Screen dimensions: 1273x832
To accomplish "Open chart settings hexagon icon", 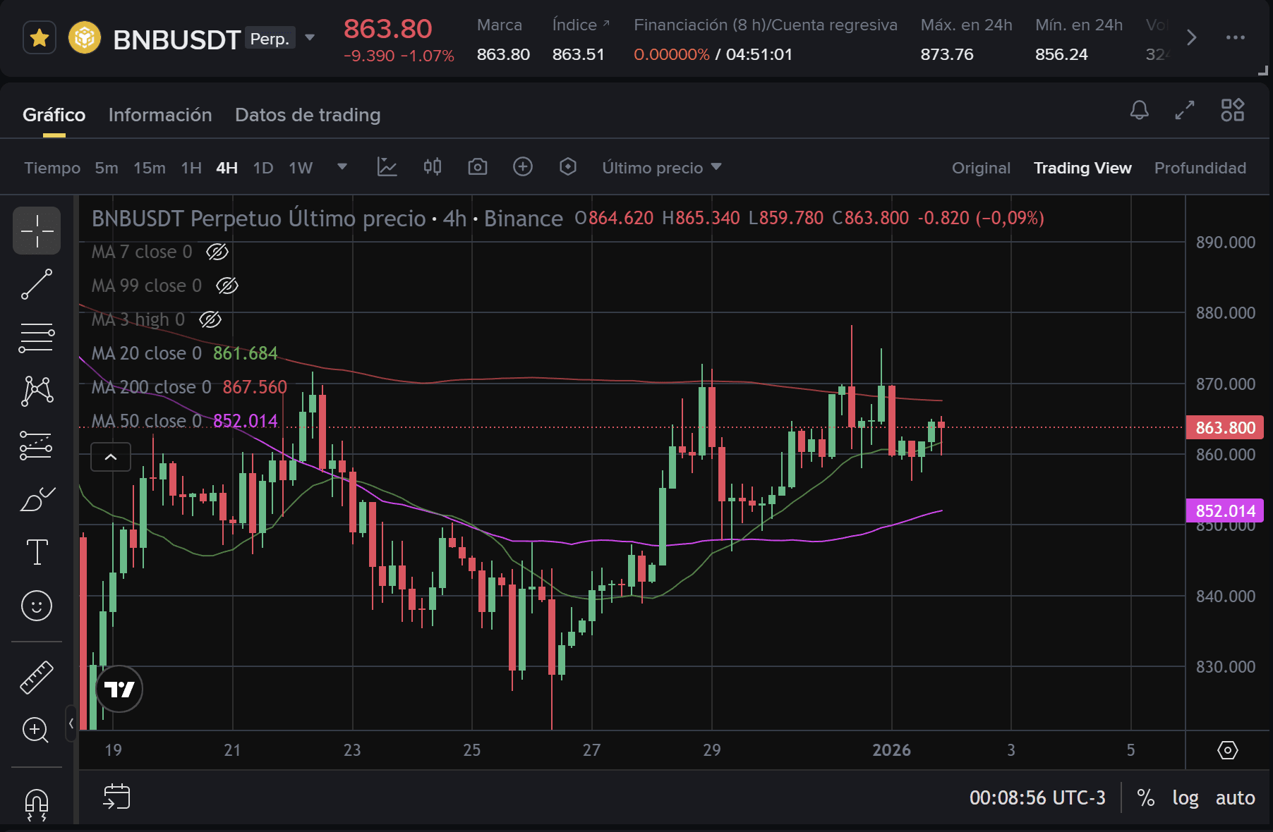I will (x=568, y=167).
